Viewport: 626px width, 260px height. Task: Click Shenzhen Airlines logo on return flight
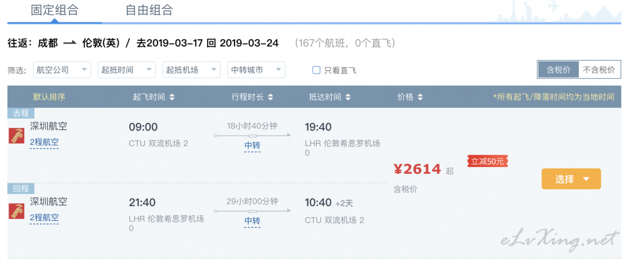point(17,211)
